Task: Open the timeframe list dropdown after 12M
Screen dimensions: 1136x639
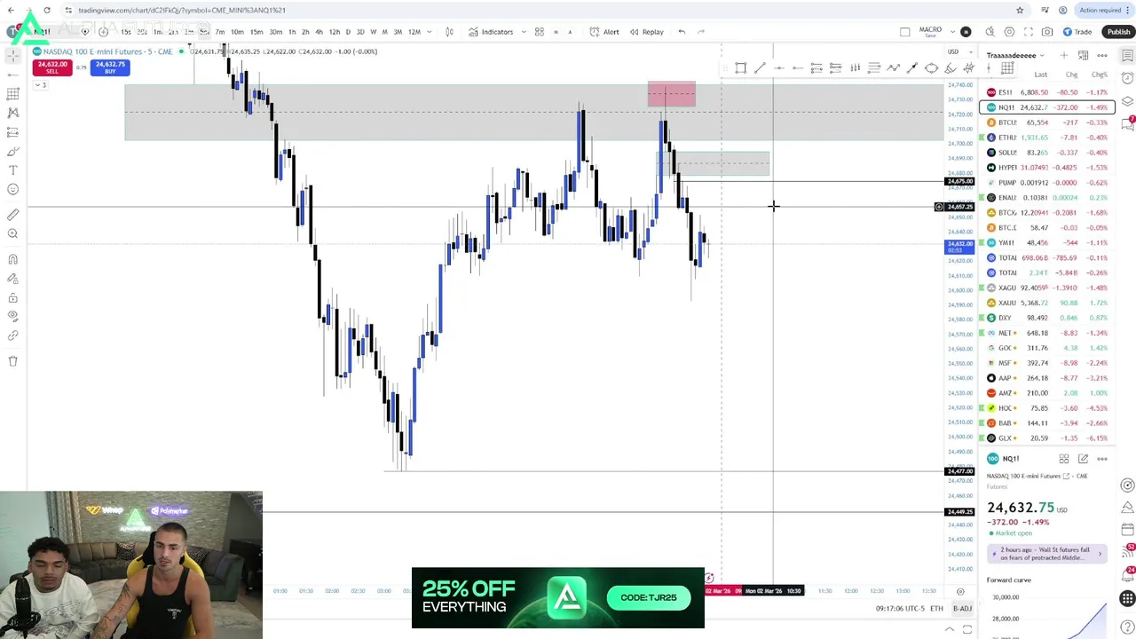Action: (x=430, y=32)
